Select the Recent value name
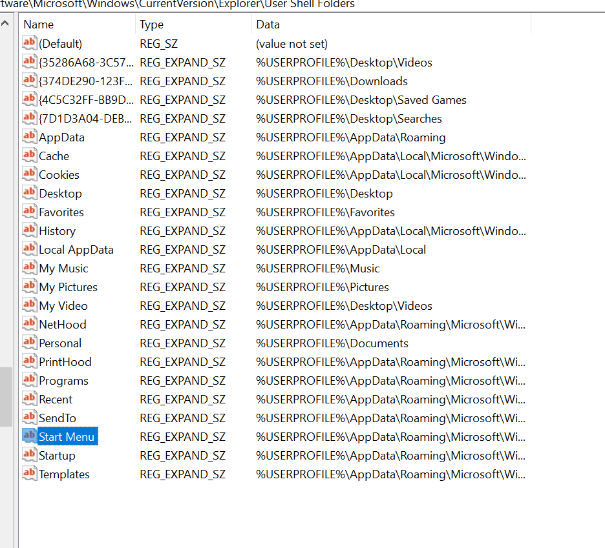This screenshot has height=548, width=605. [56, 400]
